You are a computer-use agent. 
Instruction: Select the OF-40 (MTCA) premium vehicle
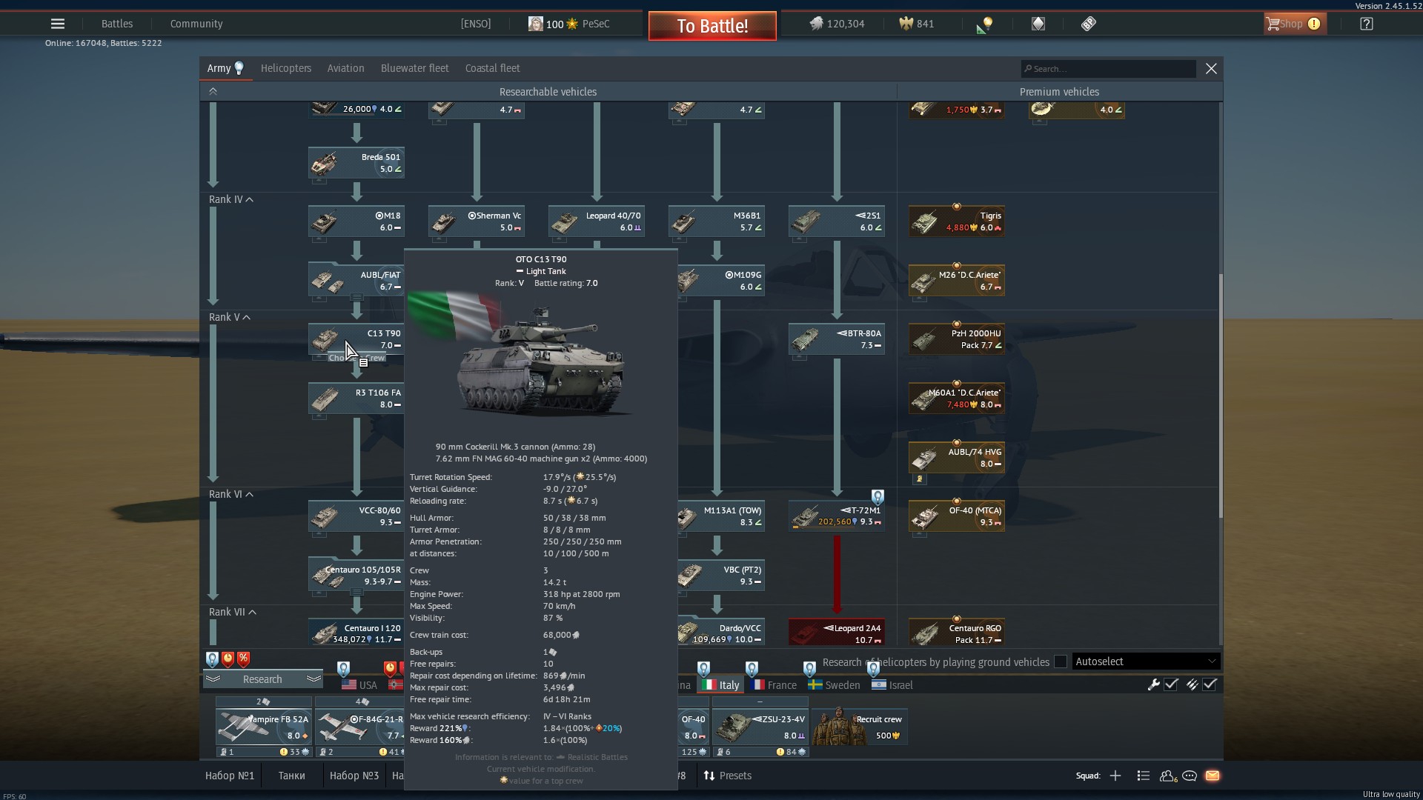point(957,516)
